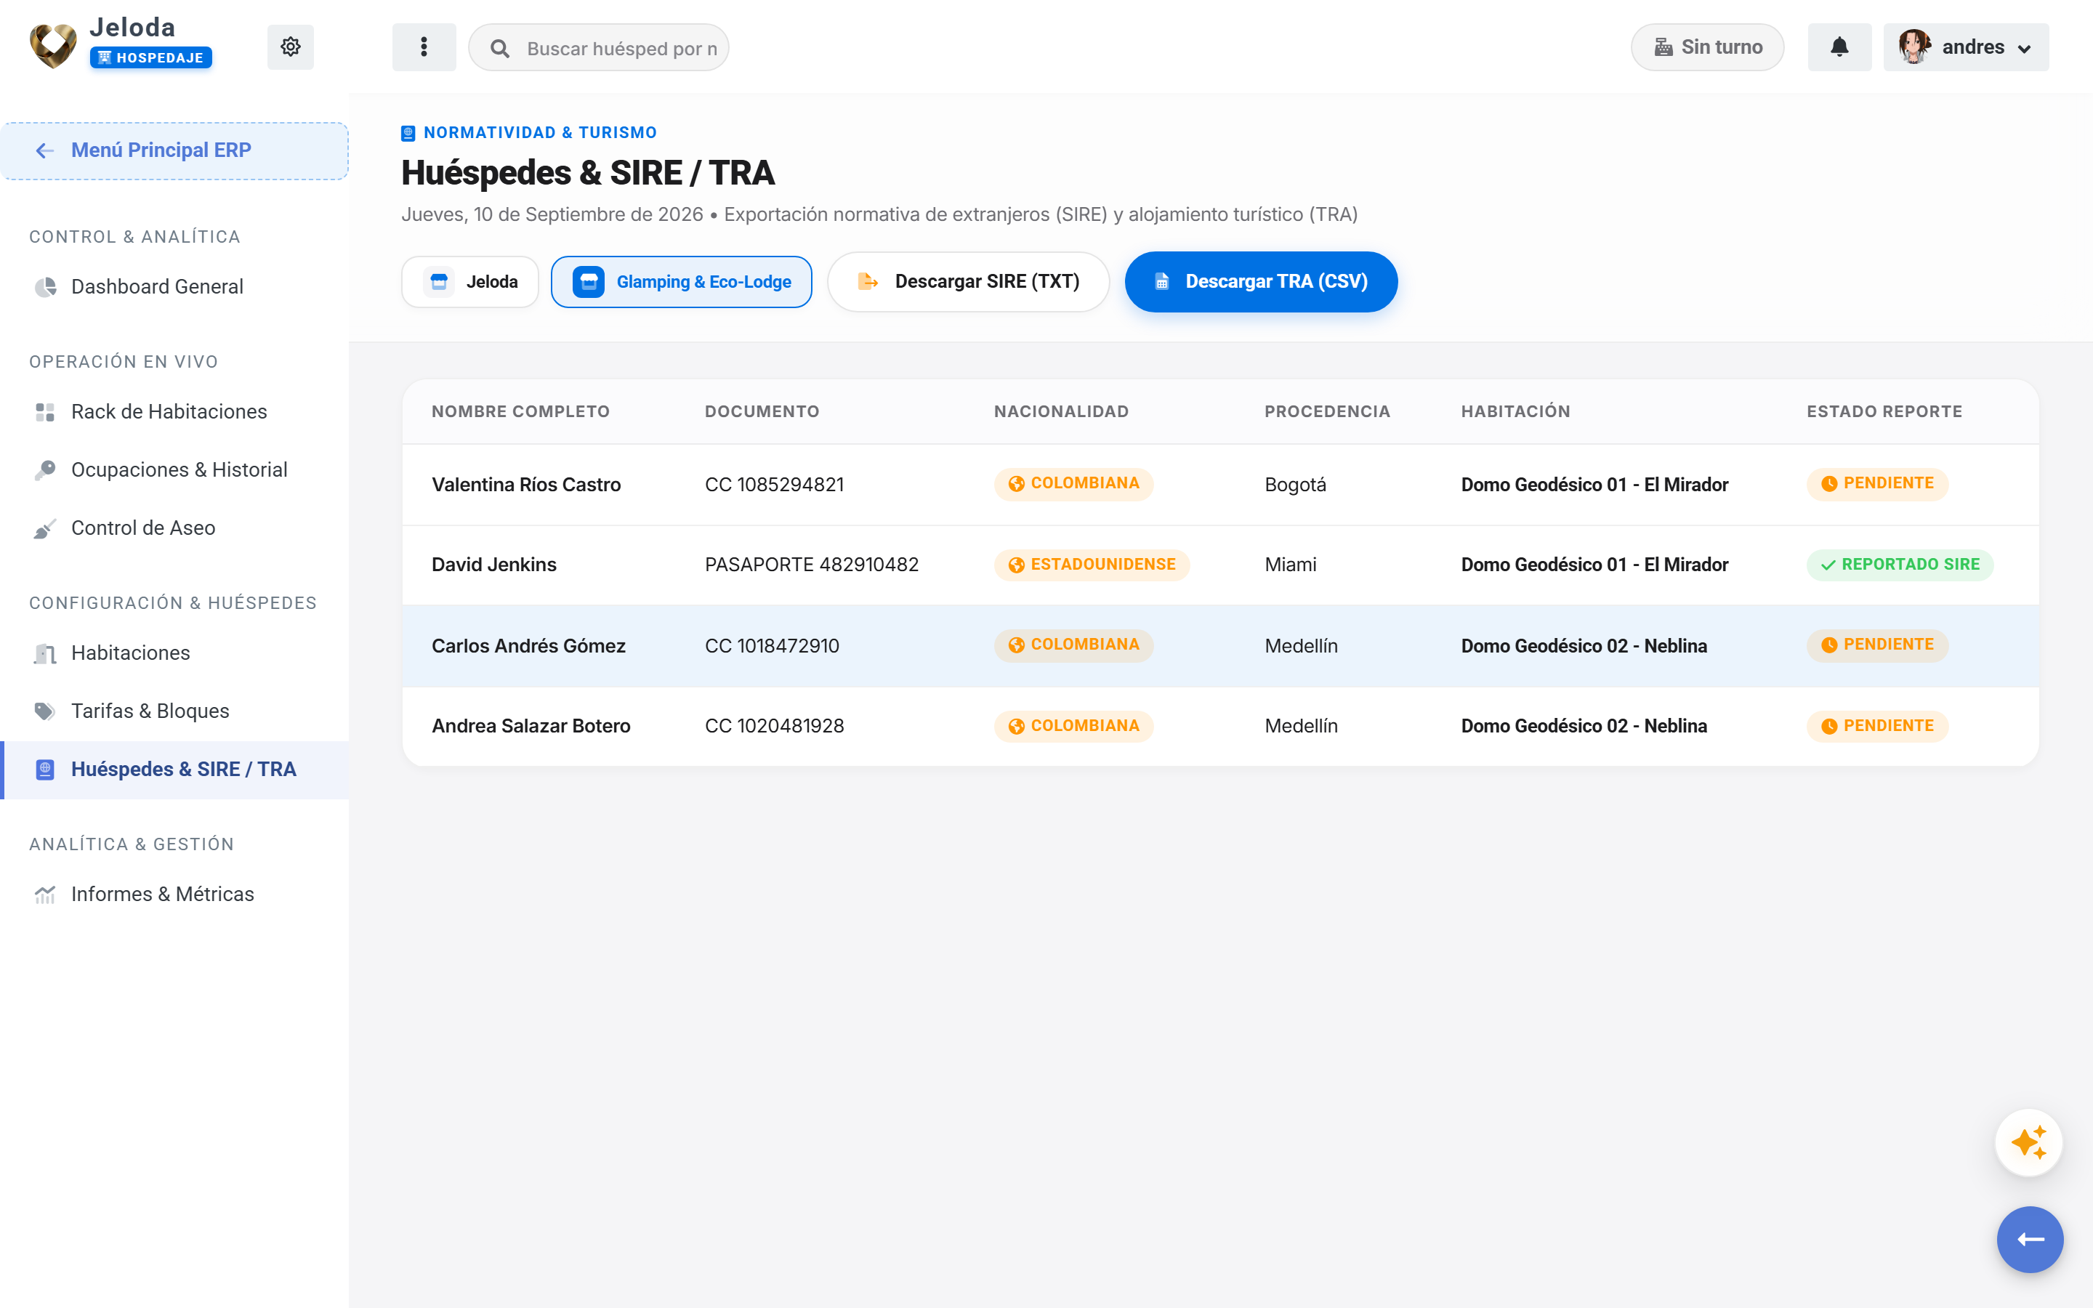Go to Ocupaciones & Historial
This screenshot has height=1308, width=2093.
174,469
